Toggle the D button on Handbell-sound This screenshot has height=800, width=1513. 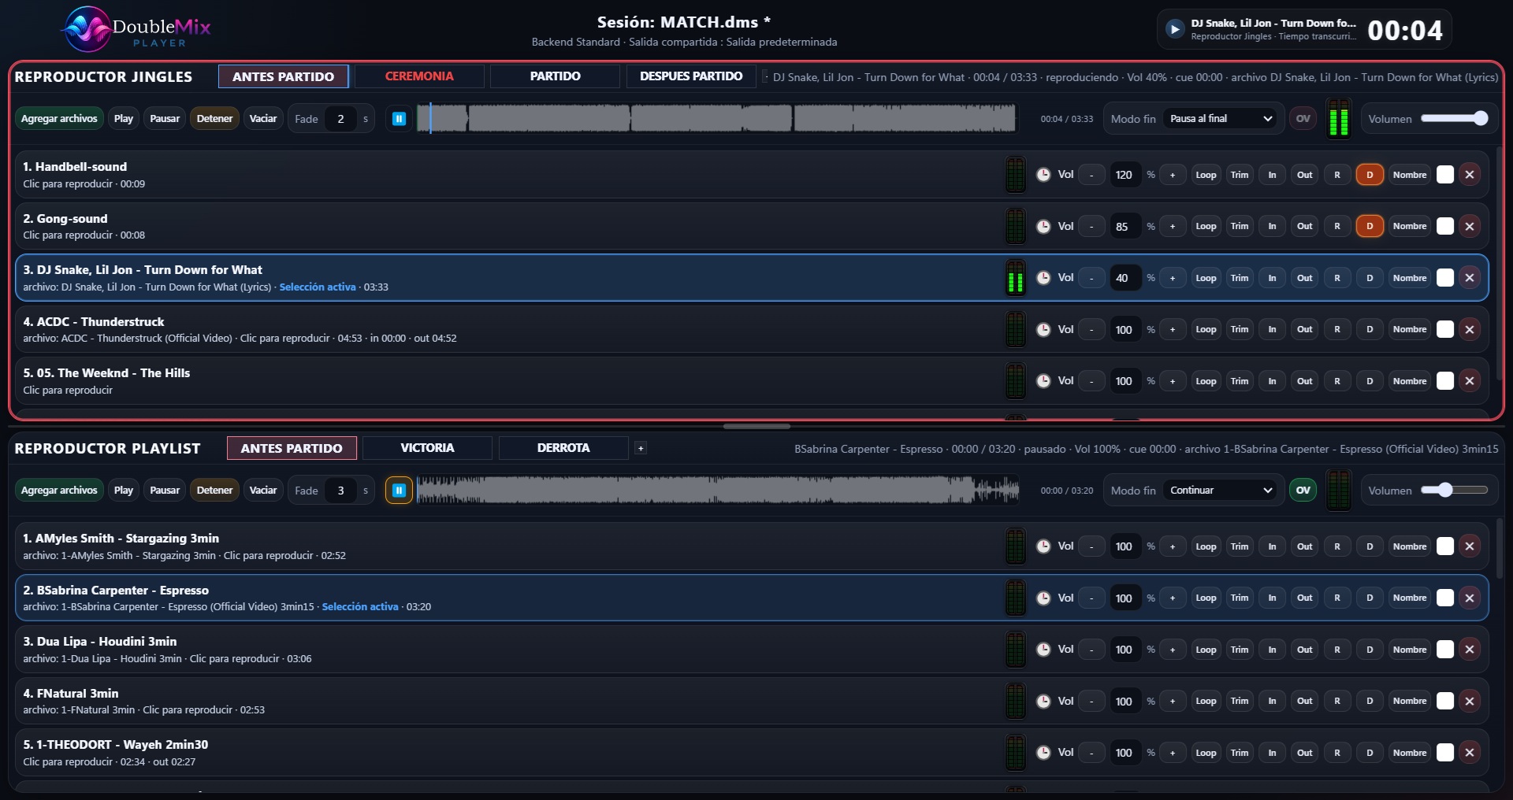click(1370, 175)
